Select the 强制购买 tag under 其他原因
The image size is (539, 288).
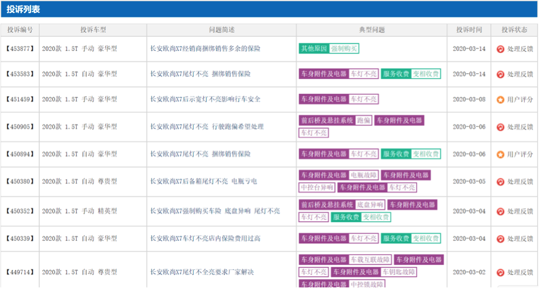tap(343, 49)
